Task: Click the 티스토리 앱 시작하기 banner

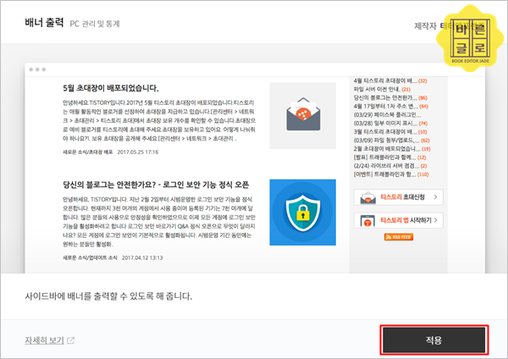Action: tap(399, 220)
